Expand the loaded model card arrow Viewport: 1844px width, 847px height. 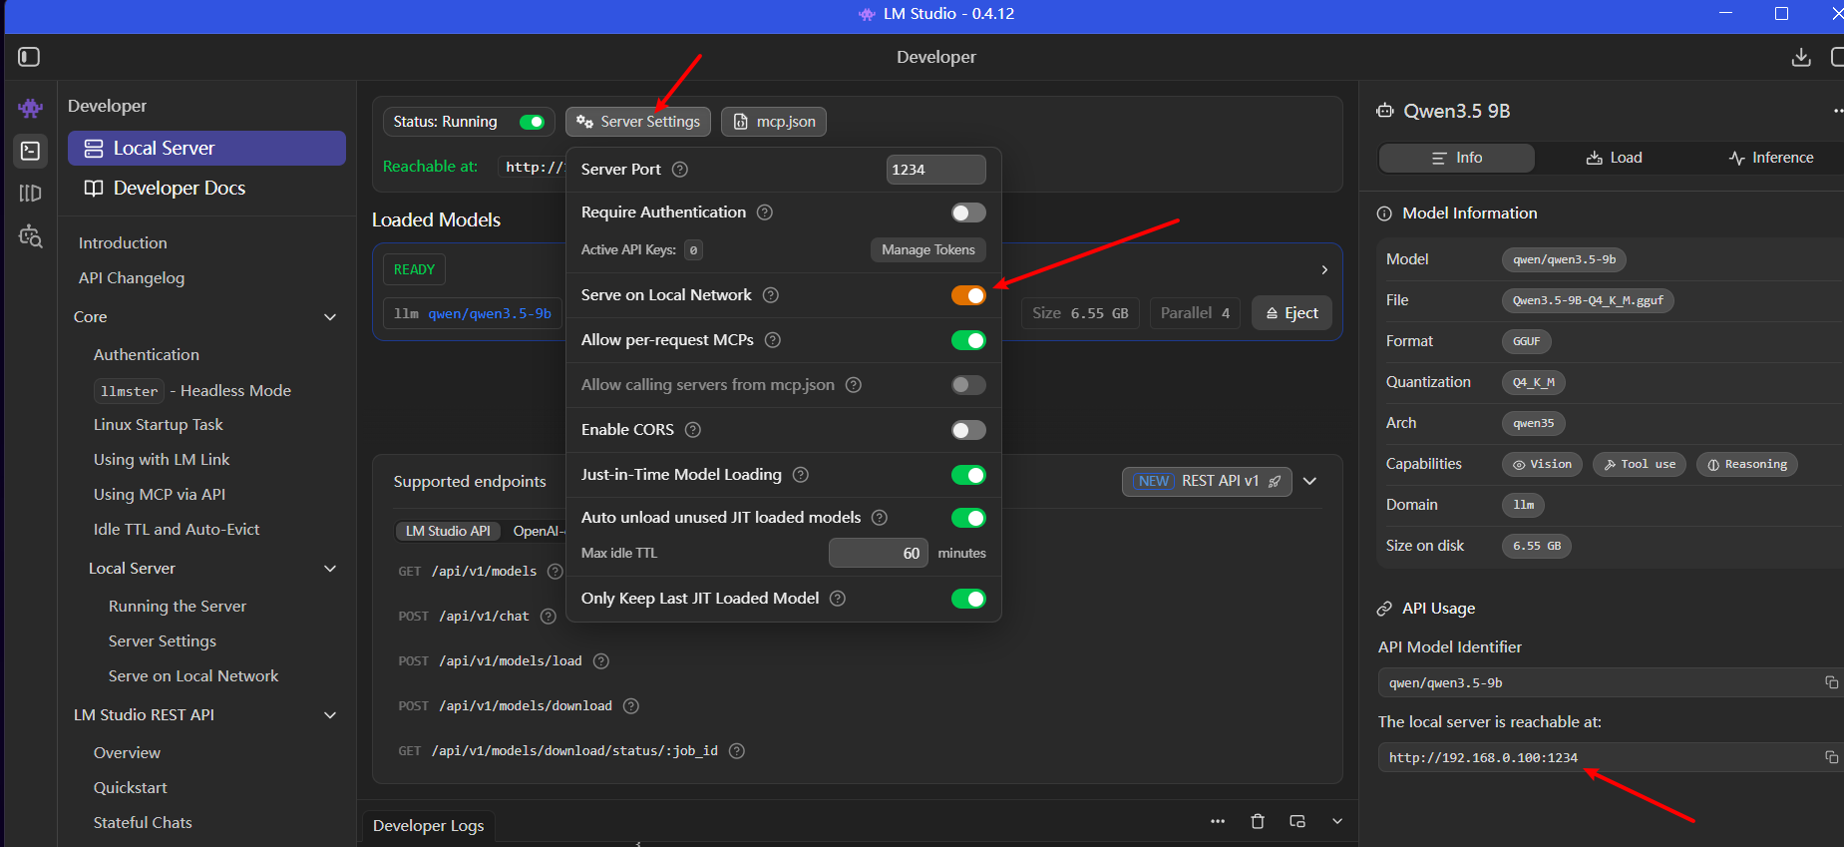[1324, 269]
